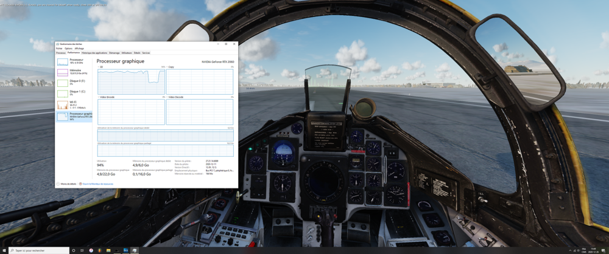The height and width of the screenshot is (254, 609).
Task: Select Mémoire in the performance sidebar
Action: pyautogui.click(x=74, y=72)
